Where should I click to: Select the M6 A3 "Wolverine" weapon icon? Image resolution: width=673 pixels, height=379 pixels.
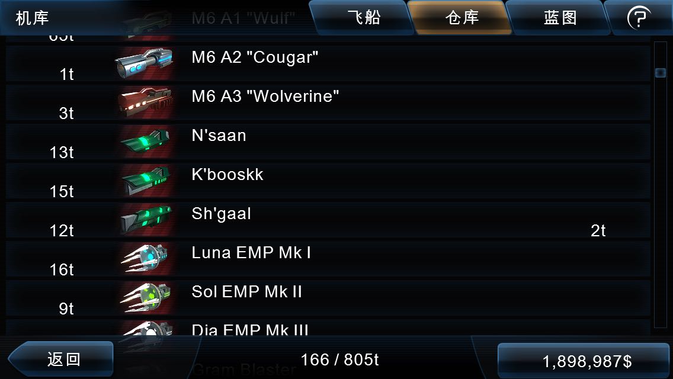coord(146,102)
